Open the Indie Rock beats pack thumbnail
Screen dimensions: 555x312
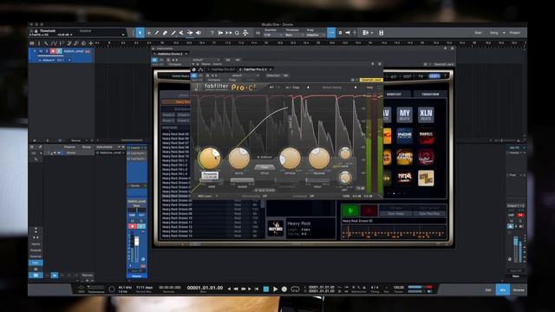[405, 136]
